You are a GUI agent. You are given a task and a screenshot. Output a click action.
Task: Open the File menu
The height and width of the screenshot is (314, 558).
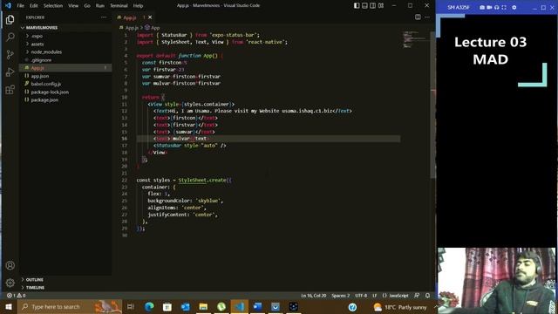click(21, 6)
